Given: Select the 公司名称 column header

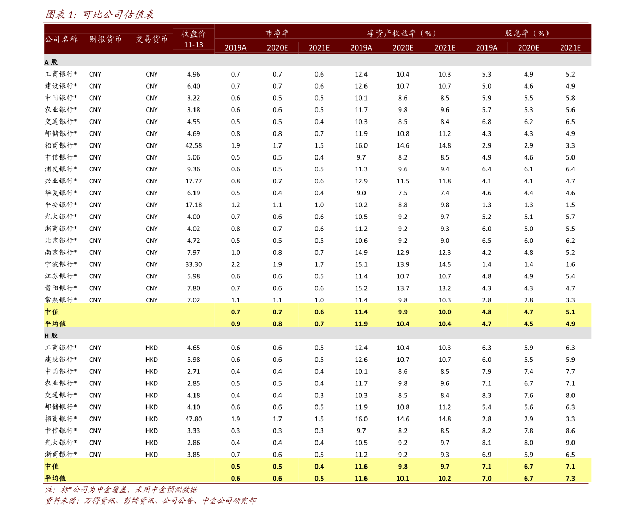Looking at the screenshot, I should click(61, 39).
